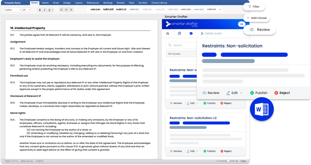Open the Calibri font name dropdown
The height and width of the screenshot is (165, 311).
13,10
